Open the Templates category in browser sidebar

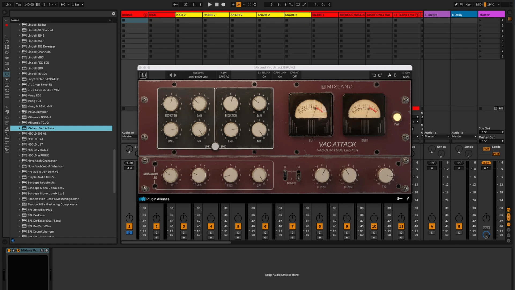tap(7, 96)
